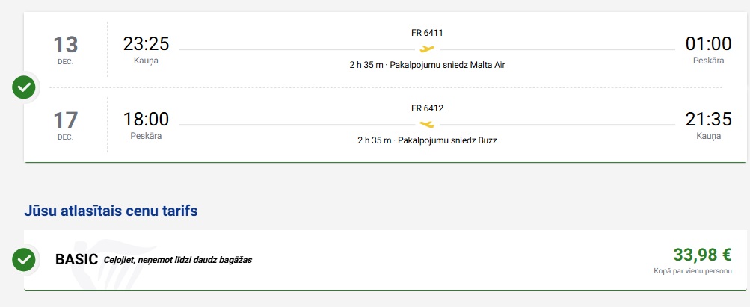This screenshot has width=750, height=307.
Task: Click the 'Jūsu atlasītais cenu tarifs' heading
Action: (x=111, y=211)
